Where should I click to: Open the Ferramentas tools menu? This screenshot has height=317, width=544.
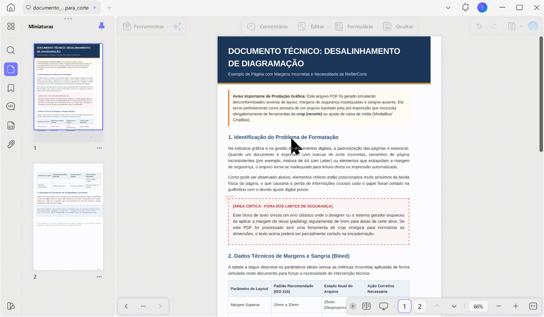click(143, 27)
